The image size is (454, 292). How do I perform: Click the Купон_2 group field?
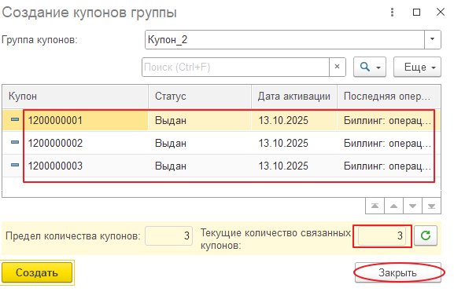[x=285, y=39]
